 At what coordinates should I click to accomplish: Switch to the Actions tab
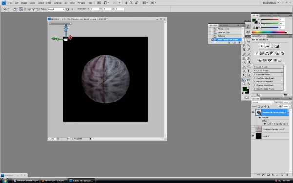[224, 25]
